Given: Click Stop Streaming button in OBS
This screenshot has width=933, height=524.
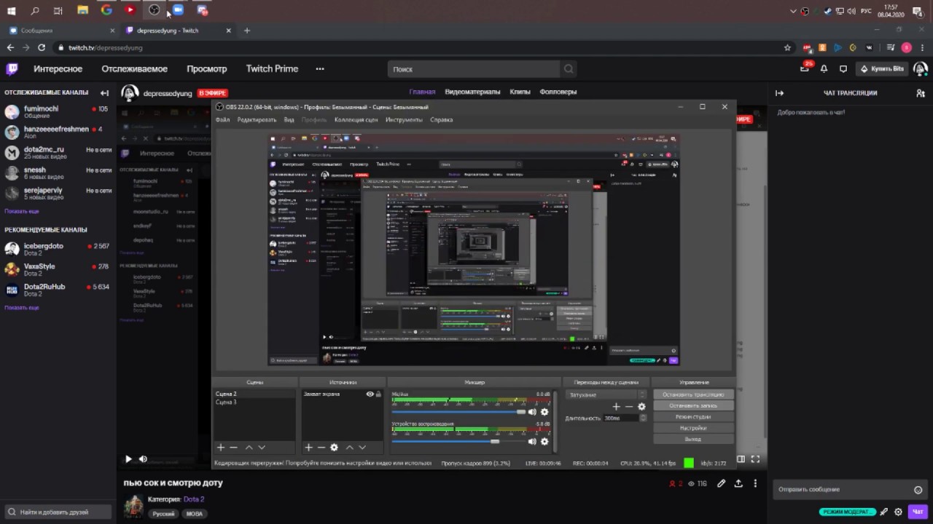Looking at the screenshot, I should [693, 394].
